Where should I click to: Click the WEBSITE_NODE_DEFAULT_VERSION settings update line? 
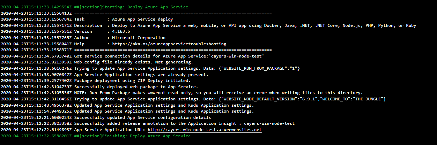(x=193, y=99)
